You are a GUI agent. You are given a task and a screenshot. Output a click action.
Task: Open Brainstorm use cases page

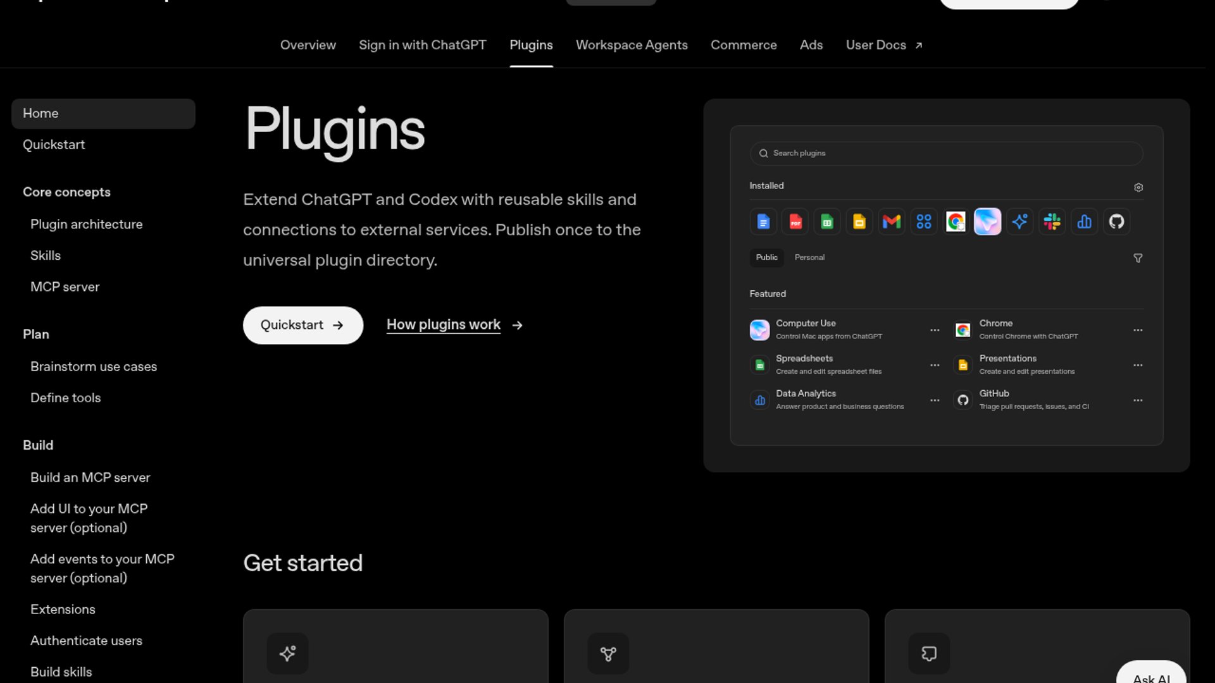pyautogui.click(x=94, y=367)
